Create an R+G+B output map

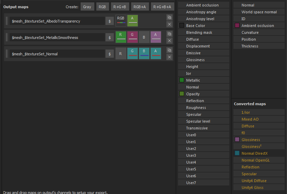tap(120, 7)
